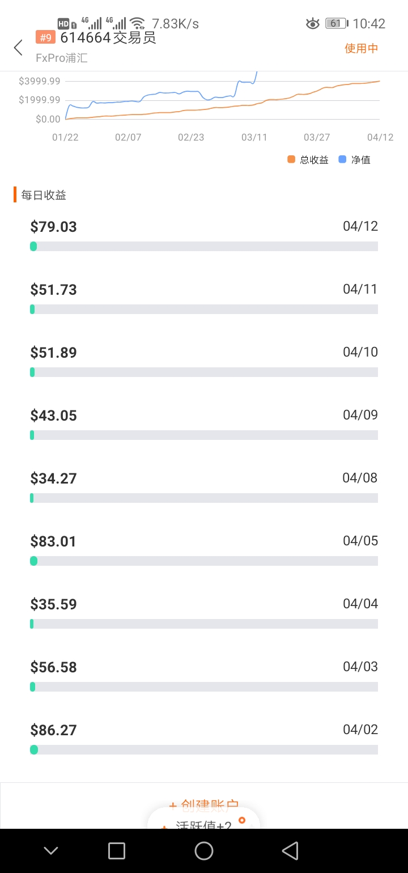Collapse keyboard using down chevron
Image resolution: width=408 pixels, height=873 pixels.
pos(51,850)
